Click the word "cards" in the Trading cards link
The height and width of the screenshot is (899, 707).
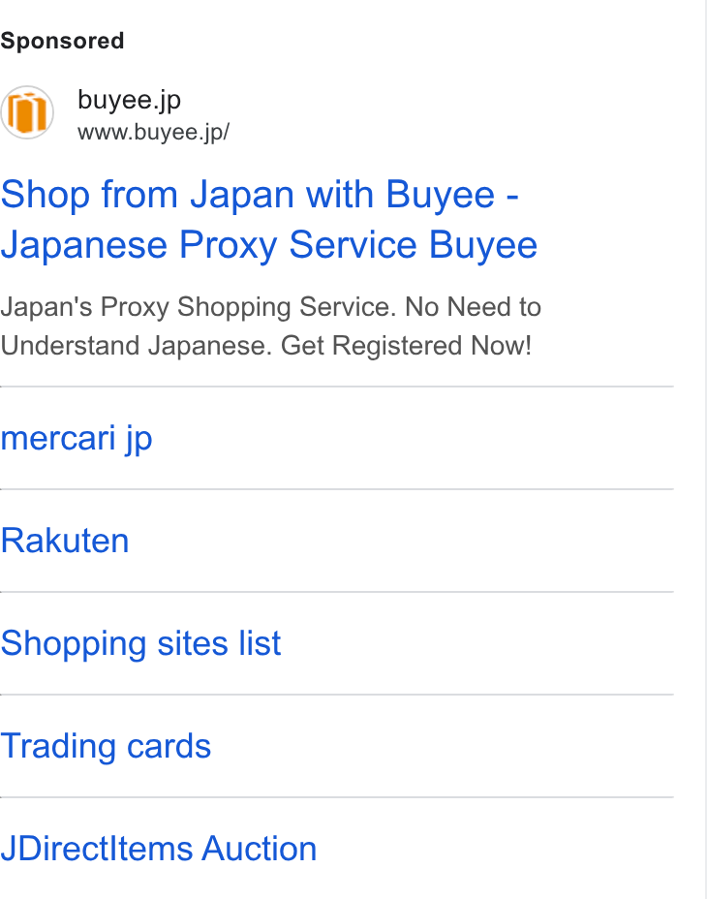pos(169,746)
